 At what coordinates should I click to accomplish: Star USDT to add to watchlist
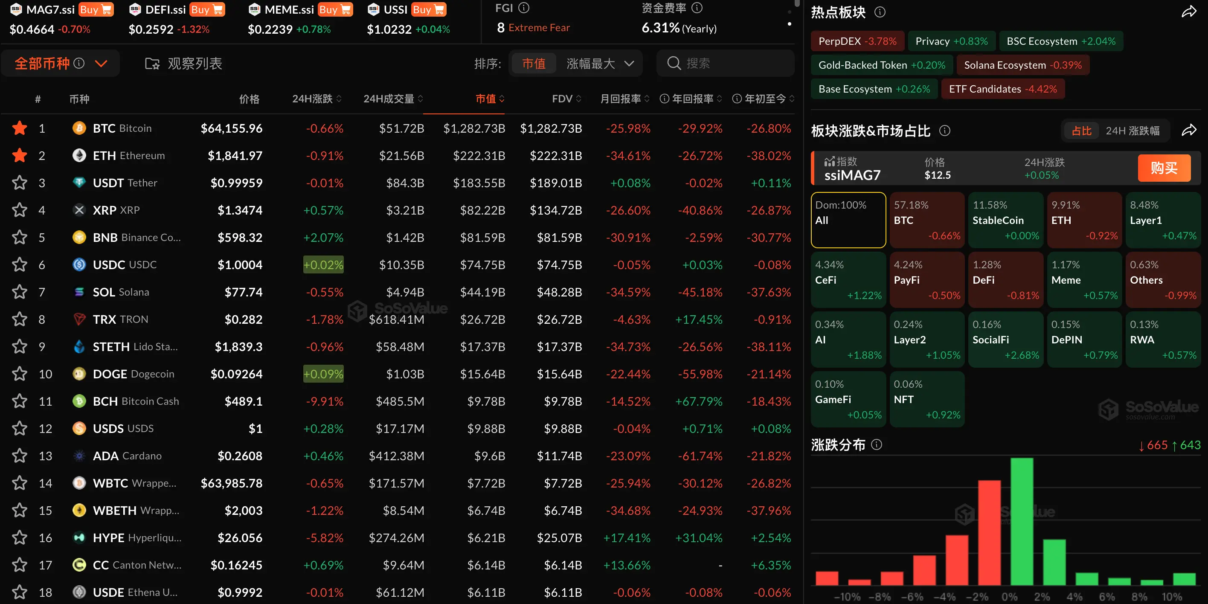[20, 183]
